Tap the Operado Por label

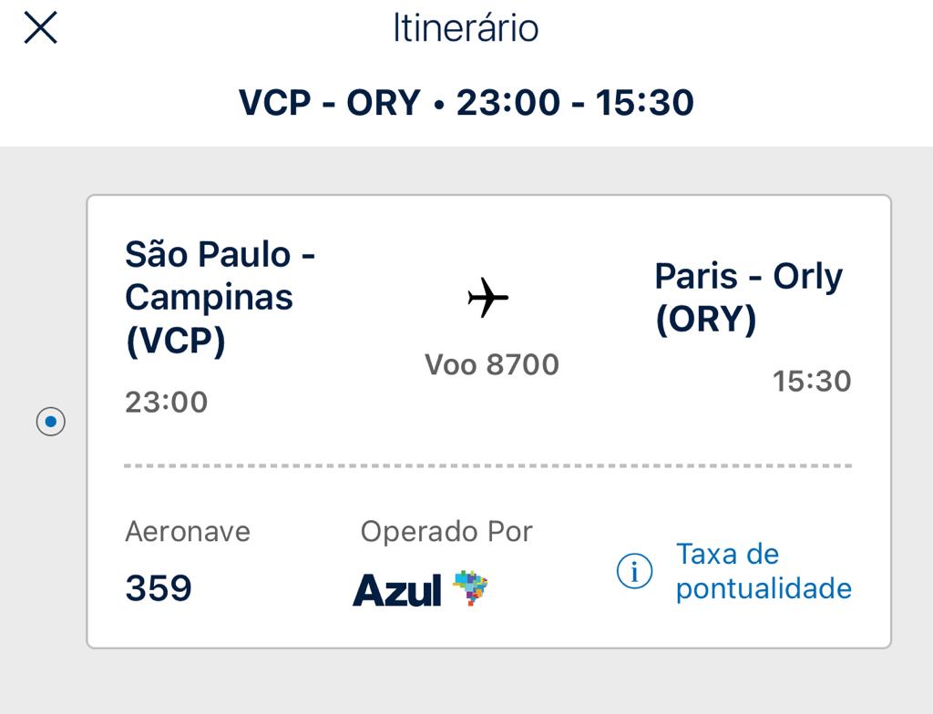pyautogui.click(x=446, y=532)
